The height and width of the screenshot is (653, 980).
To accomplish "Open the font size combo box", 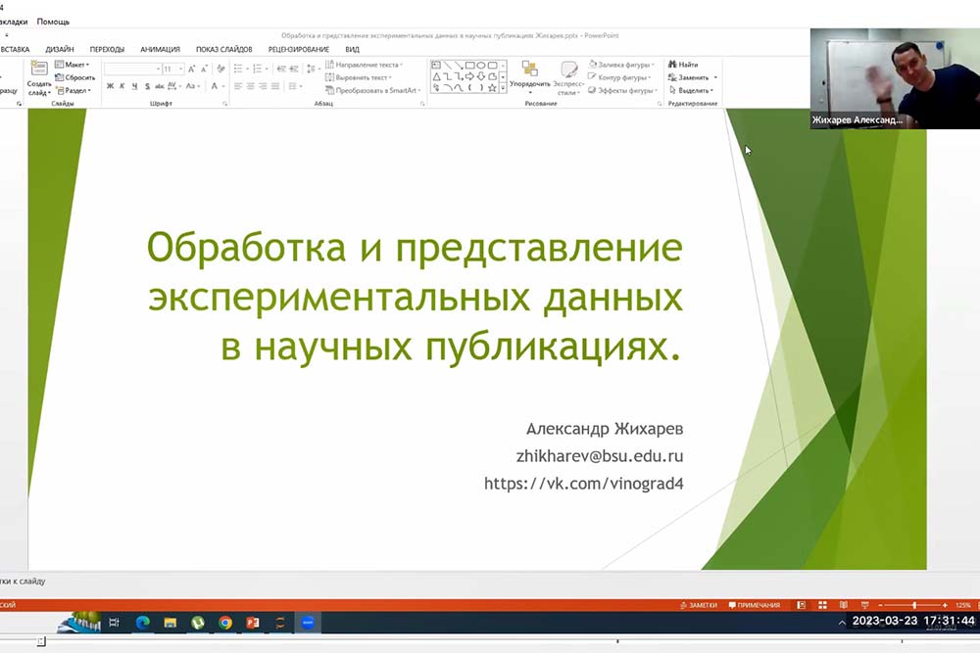I will tap(172, 69).
